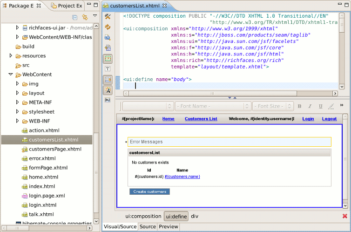This screenshot has height=232, width=351.
Task: Toggle Link with Editor in Package Explorer
Action: 85,17
